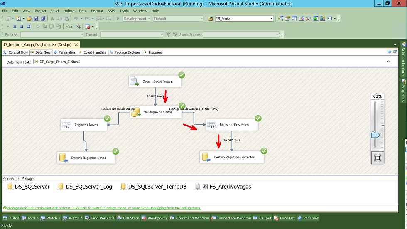The image size is (407, 229).
Task: Restart debugging with the restart icon
Action: (x=29, y=27)
